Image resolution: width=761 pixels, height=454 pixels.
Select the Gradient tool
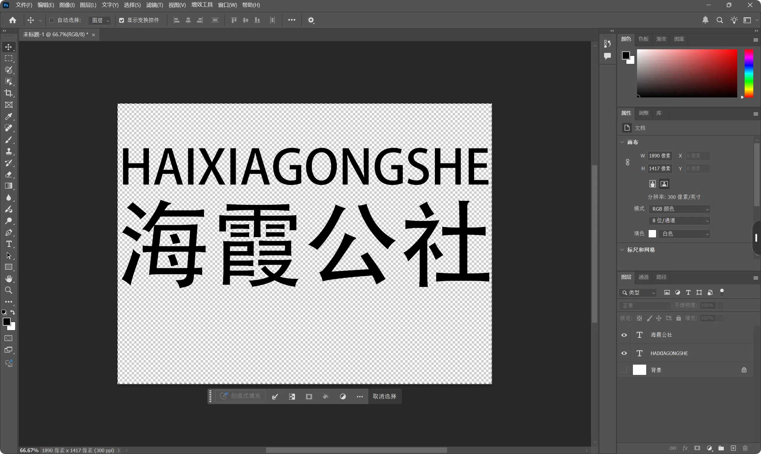pos(9,186)
